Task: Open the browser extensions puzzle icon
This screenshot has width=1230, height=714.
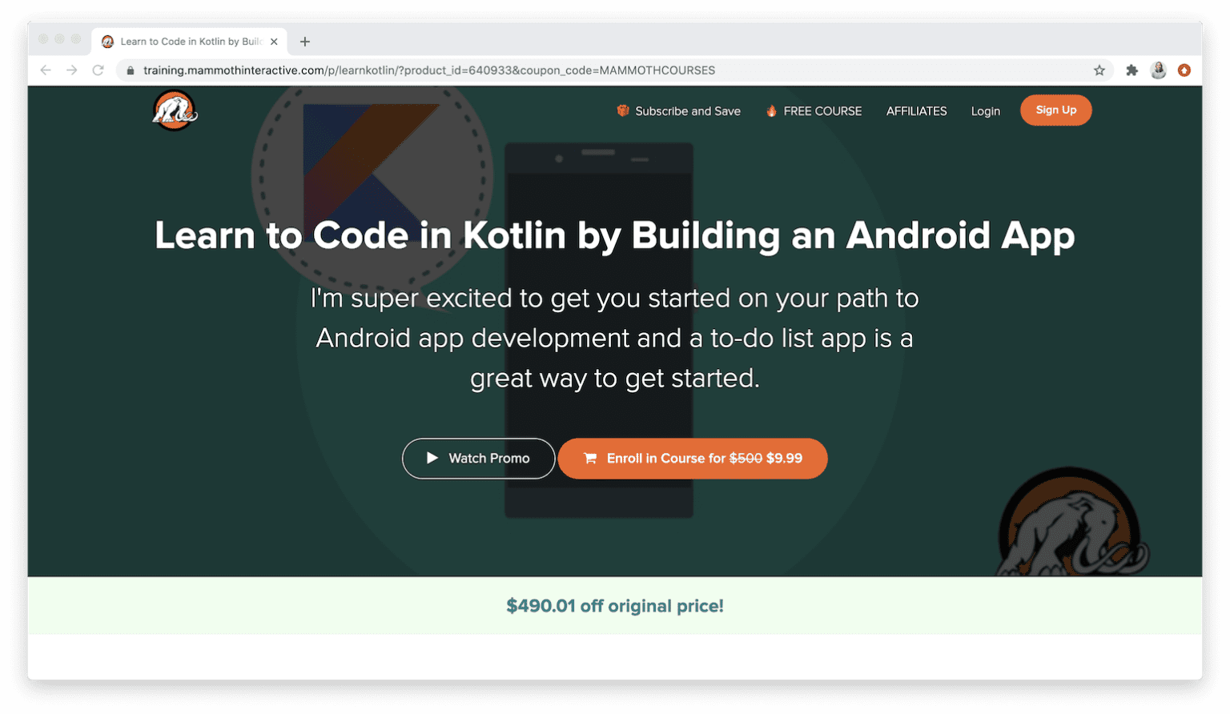Action: click(x=1132, y=70)
